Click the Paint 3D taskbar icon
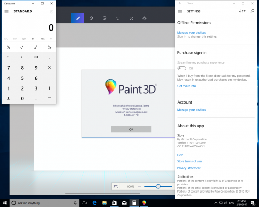259x207 pixels. coord(144,203)
